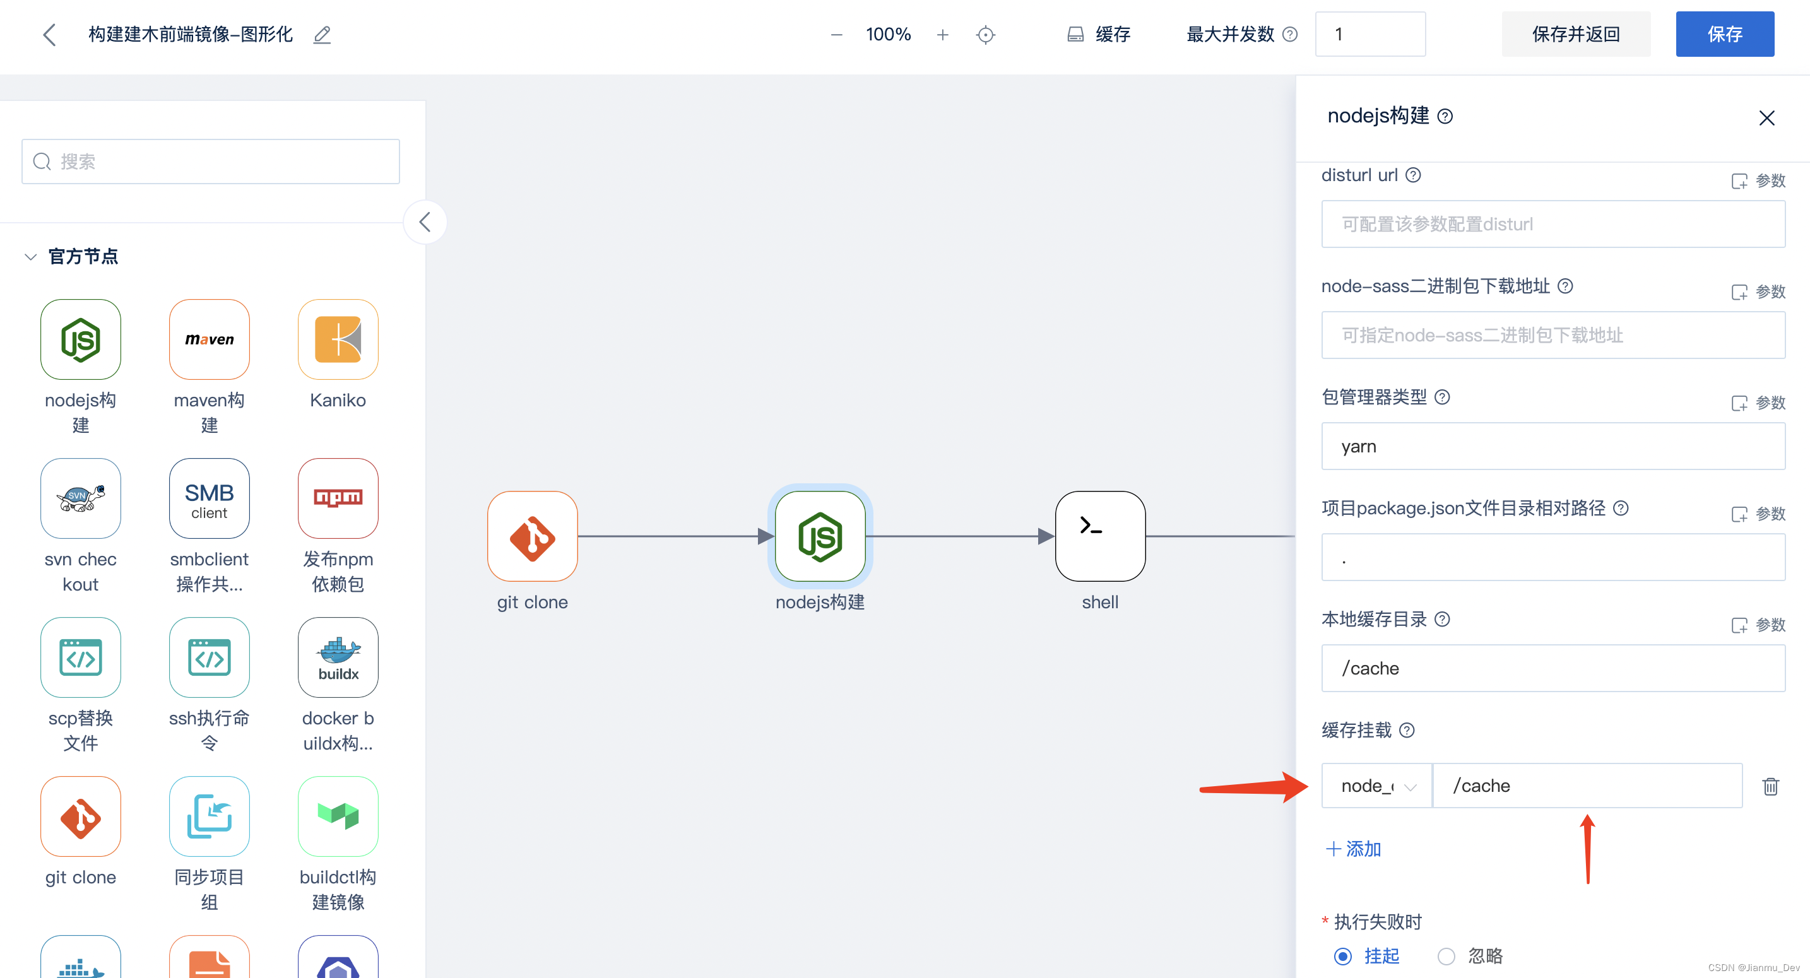Insert 参数 for 本地缓存目录
Viewport: 1810px width, 978px height.
pos(1759,625)
